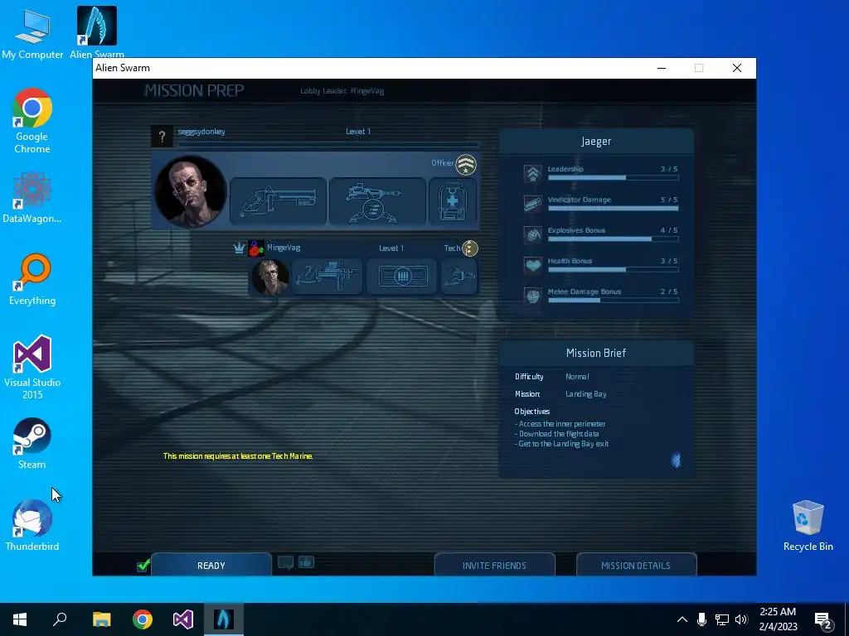Screen dimensions: 849x636
Task: Select MingeVag's ammo pack slot
Action: (x=402, y=277)
